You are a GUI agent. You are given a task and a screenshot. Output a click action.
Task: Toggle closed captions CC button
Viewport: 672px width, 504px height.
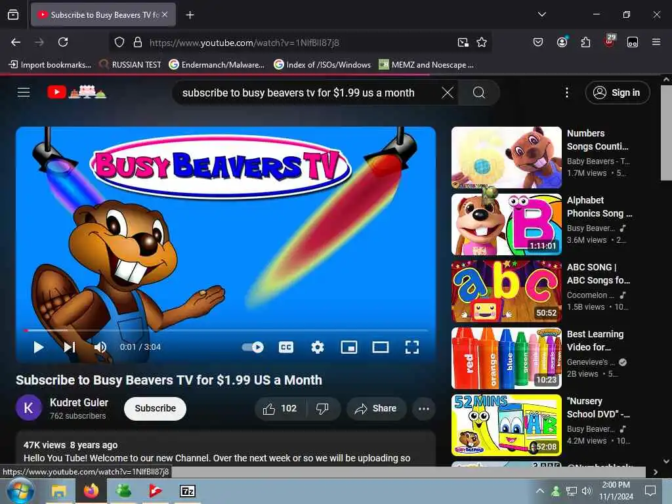[286, 347]
